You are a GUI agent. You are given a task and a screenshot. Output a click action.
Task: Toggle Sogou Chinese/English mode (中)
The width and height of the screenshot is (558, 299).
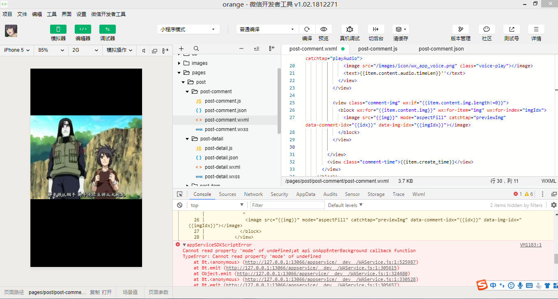point(493,285)
